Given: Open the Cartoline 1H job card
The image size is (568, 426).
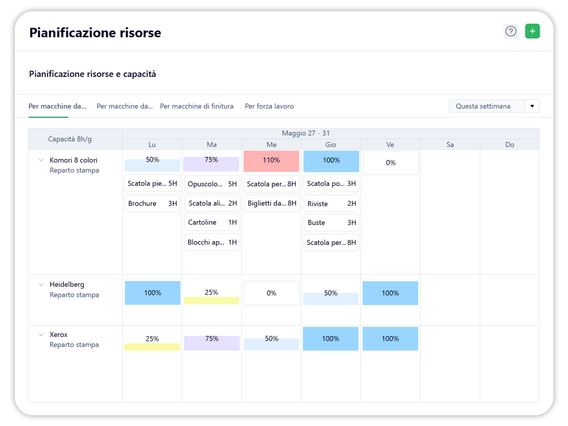Looking at the screenshot, I should (212, 222).
